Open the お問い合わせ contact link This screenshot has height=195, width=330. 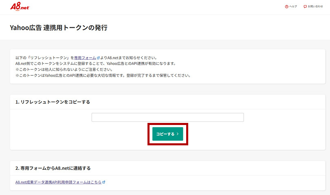click(x=315, y=7)
